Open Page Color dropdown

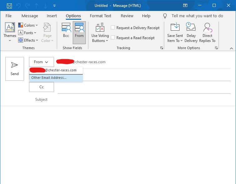(47, 33)
